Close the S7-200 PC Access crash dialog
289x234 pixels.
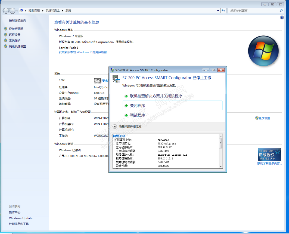(x=221, y=70)
